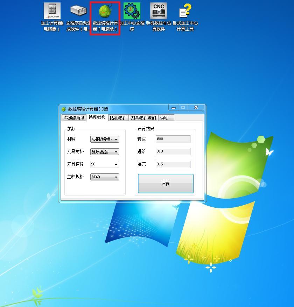
Task: Click the 数控编程计算器3.0版 window title text
Action: tap(88, 109)
